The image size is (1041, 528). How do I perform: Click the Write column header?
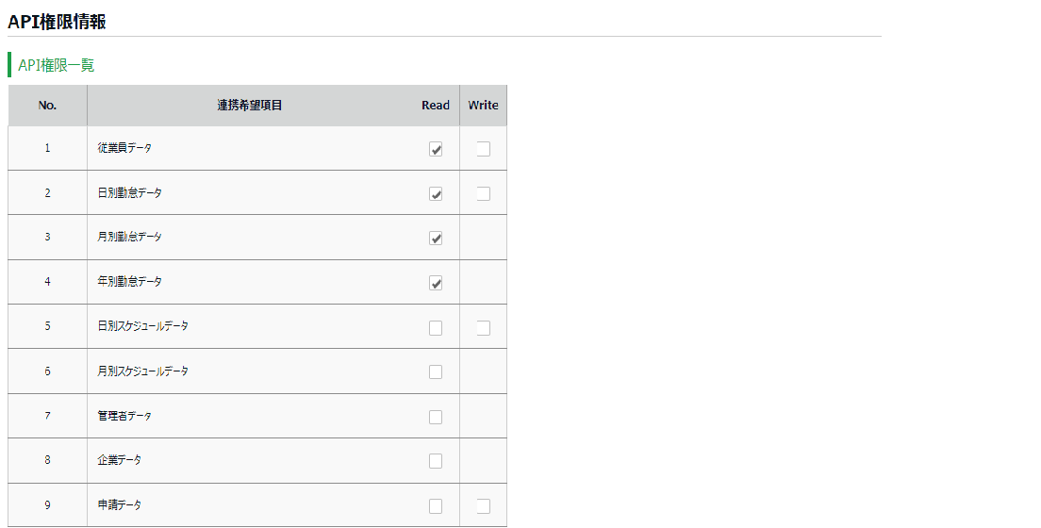point(483,106)
